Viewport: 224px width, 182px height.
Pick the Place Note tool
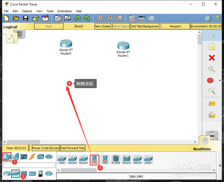212,47
